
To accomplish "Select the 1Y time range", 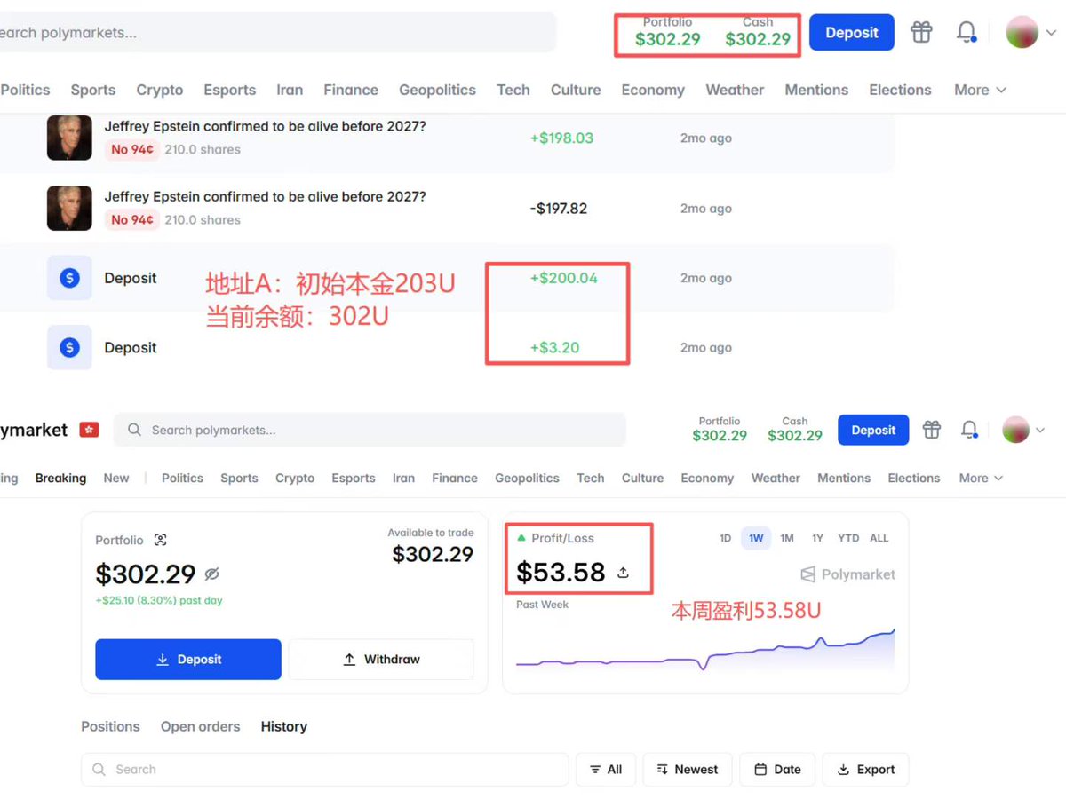I will pos(817,538).
